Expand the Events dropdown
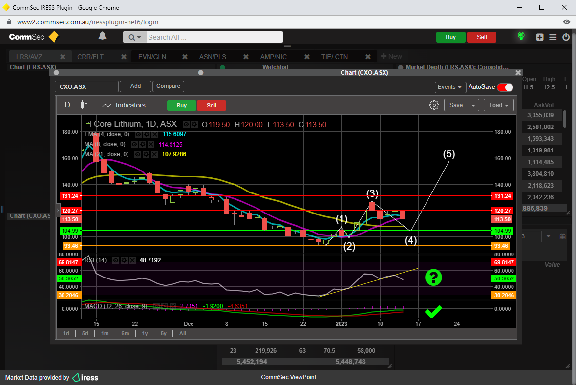This screenshot has height=385, width=576. [450, 87]
